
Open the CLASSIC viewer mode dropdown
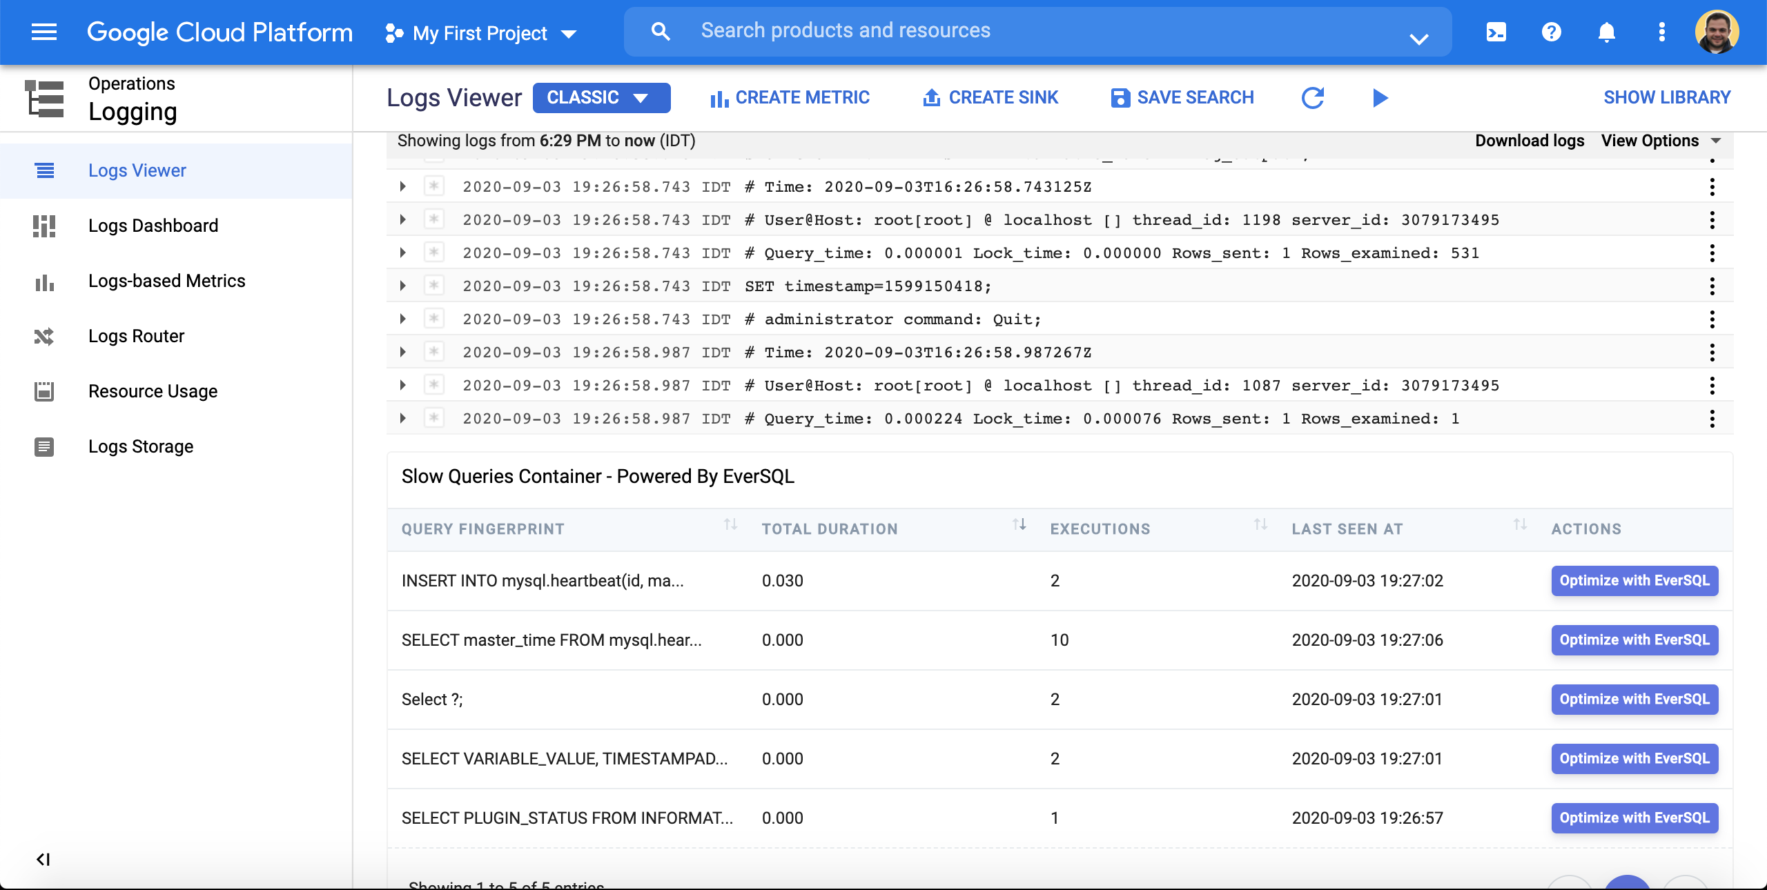coord(601,97)
